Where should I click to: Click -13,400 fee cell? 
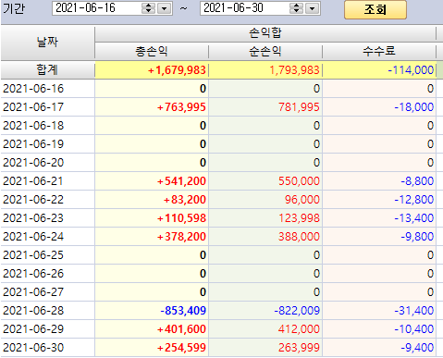coord(379,218)
